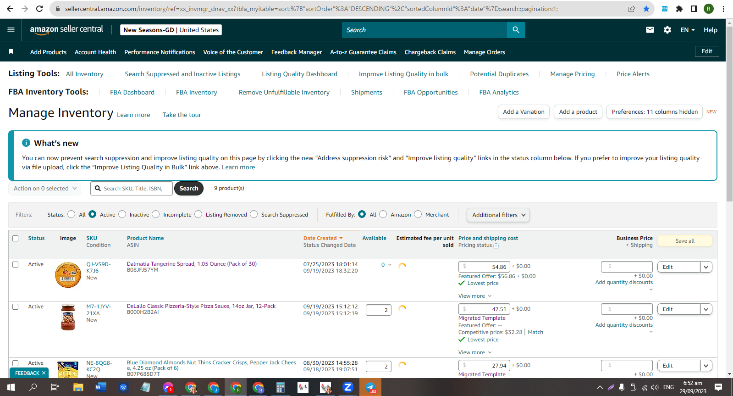
Task: Select the DeLallo Pizza Sauce row checkbox
Action: [16, 307]
